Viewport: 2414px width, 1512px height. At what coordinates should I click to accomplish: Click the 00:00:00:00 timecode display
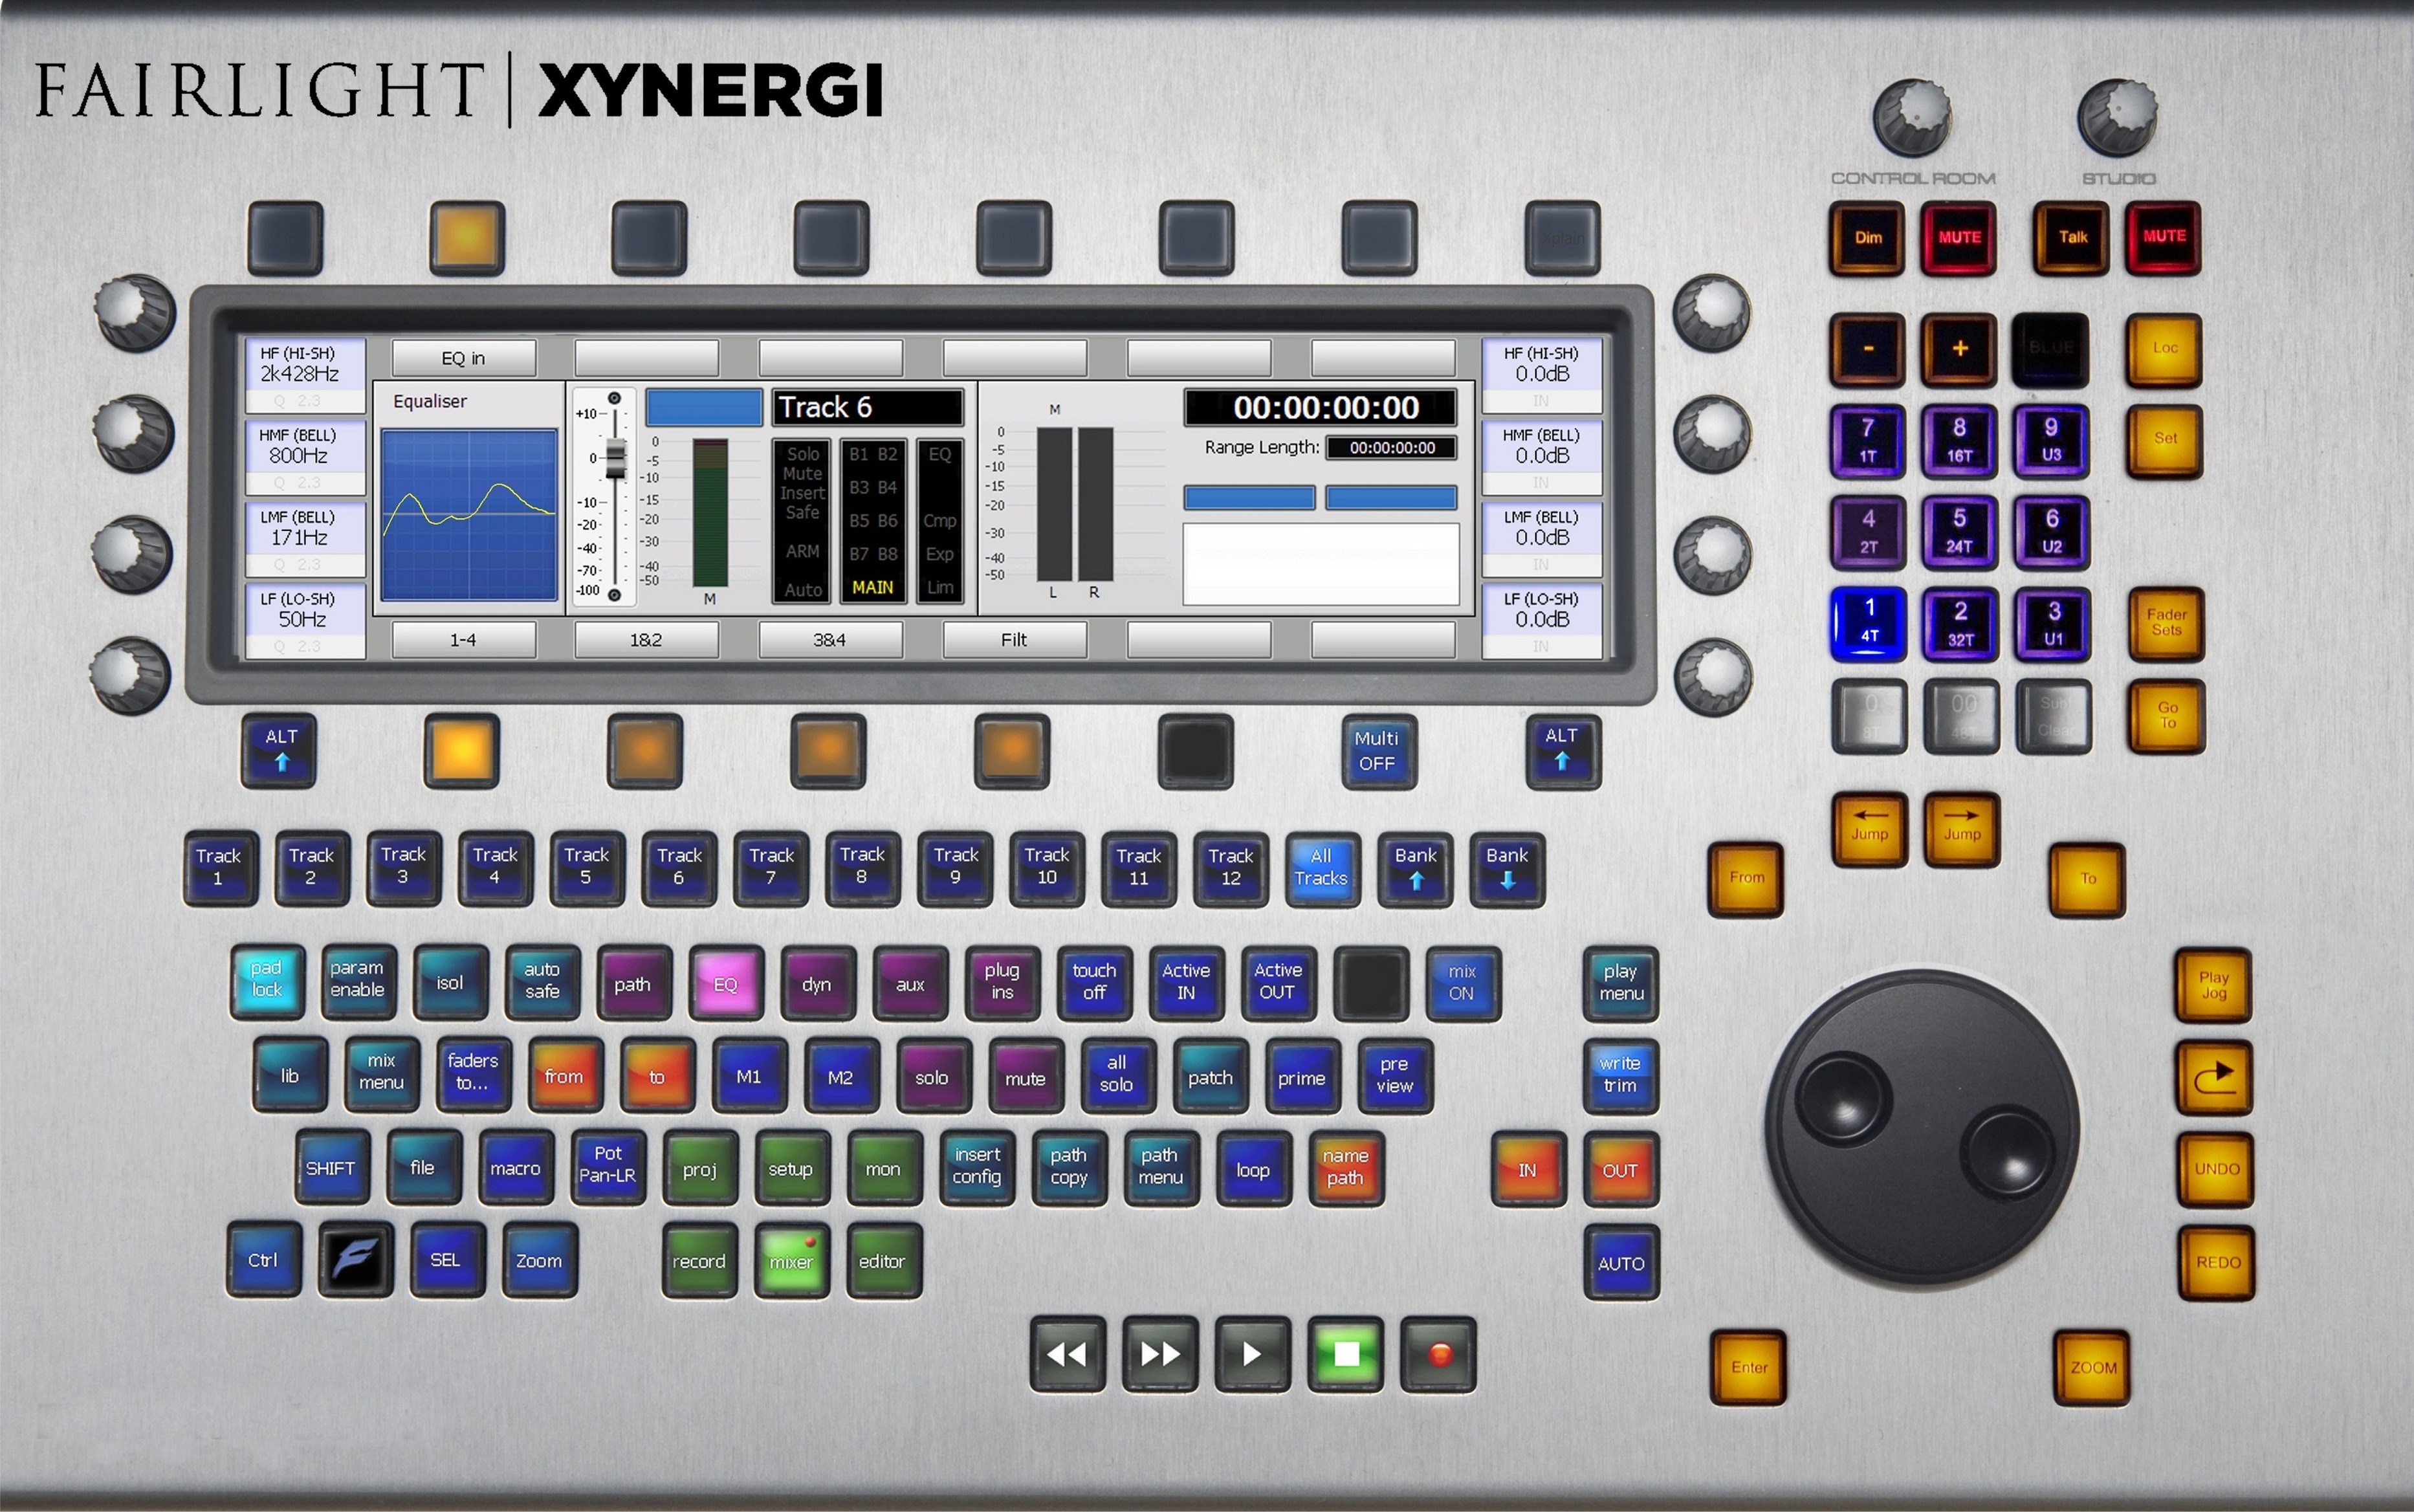[x=1320, y=408]
